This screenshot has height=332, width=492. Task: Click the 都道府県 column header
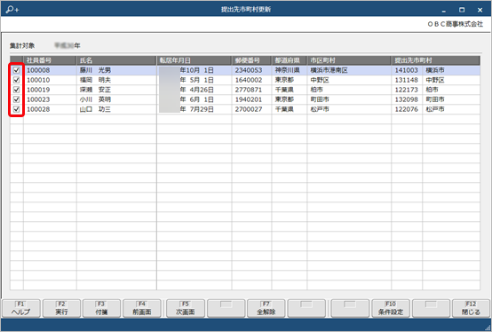tap(290, 60)
